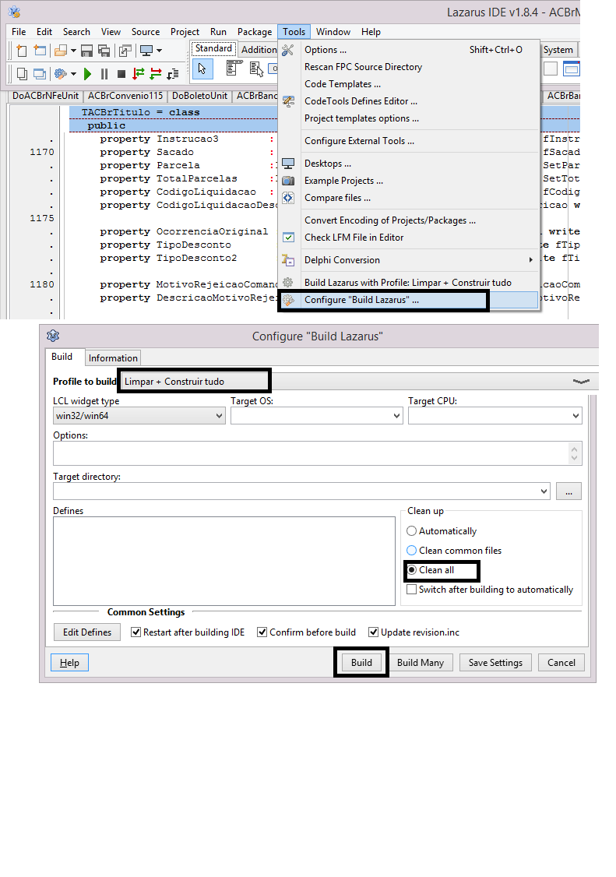Select Clean common files radio button
This screenshot has height=877, width=616.
(x=412, y=551)
